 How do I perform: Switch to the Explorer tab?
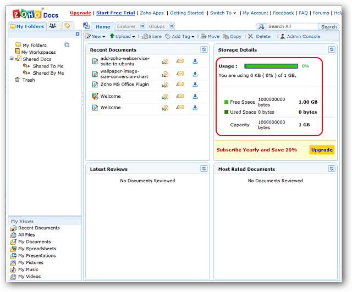point(126,26)
